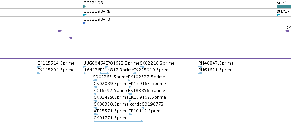This screenshot has width=291, height=123.
Task: Click the EK115514.5prime EST arrow
Action: (x=39, y=67)
